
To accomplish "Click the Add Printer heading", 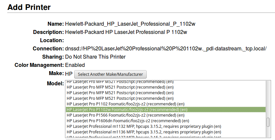I will (29, 7).
